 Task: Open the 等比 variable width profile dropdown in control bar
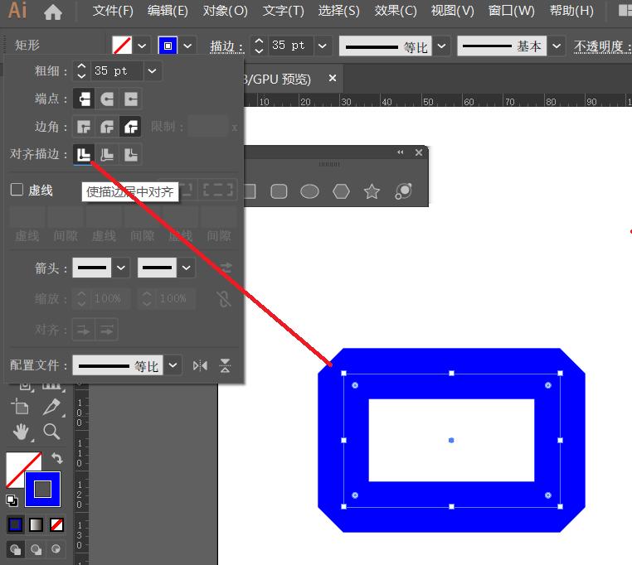click(x=442, y=46)
